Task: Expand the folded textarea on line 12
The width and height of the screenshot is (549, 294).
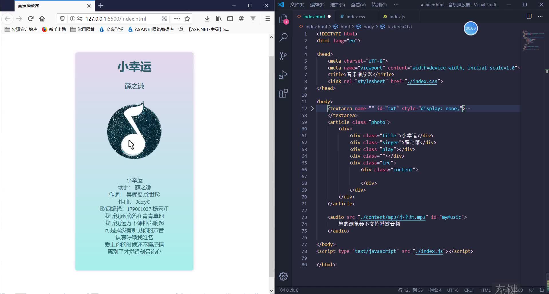Action: 312,109
